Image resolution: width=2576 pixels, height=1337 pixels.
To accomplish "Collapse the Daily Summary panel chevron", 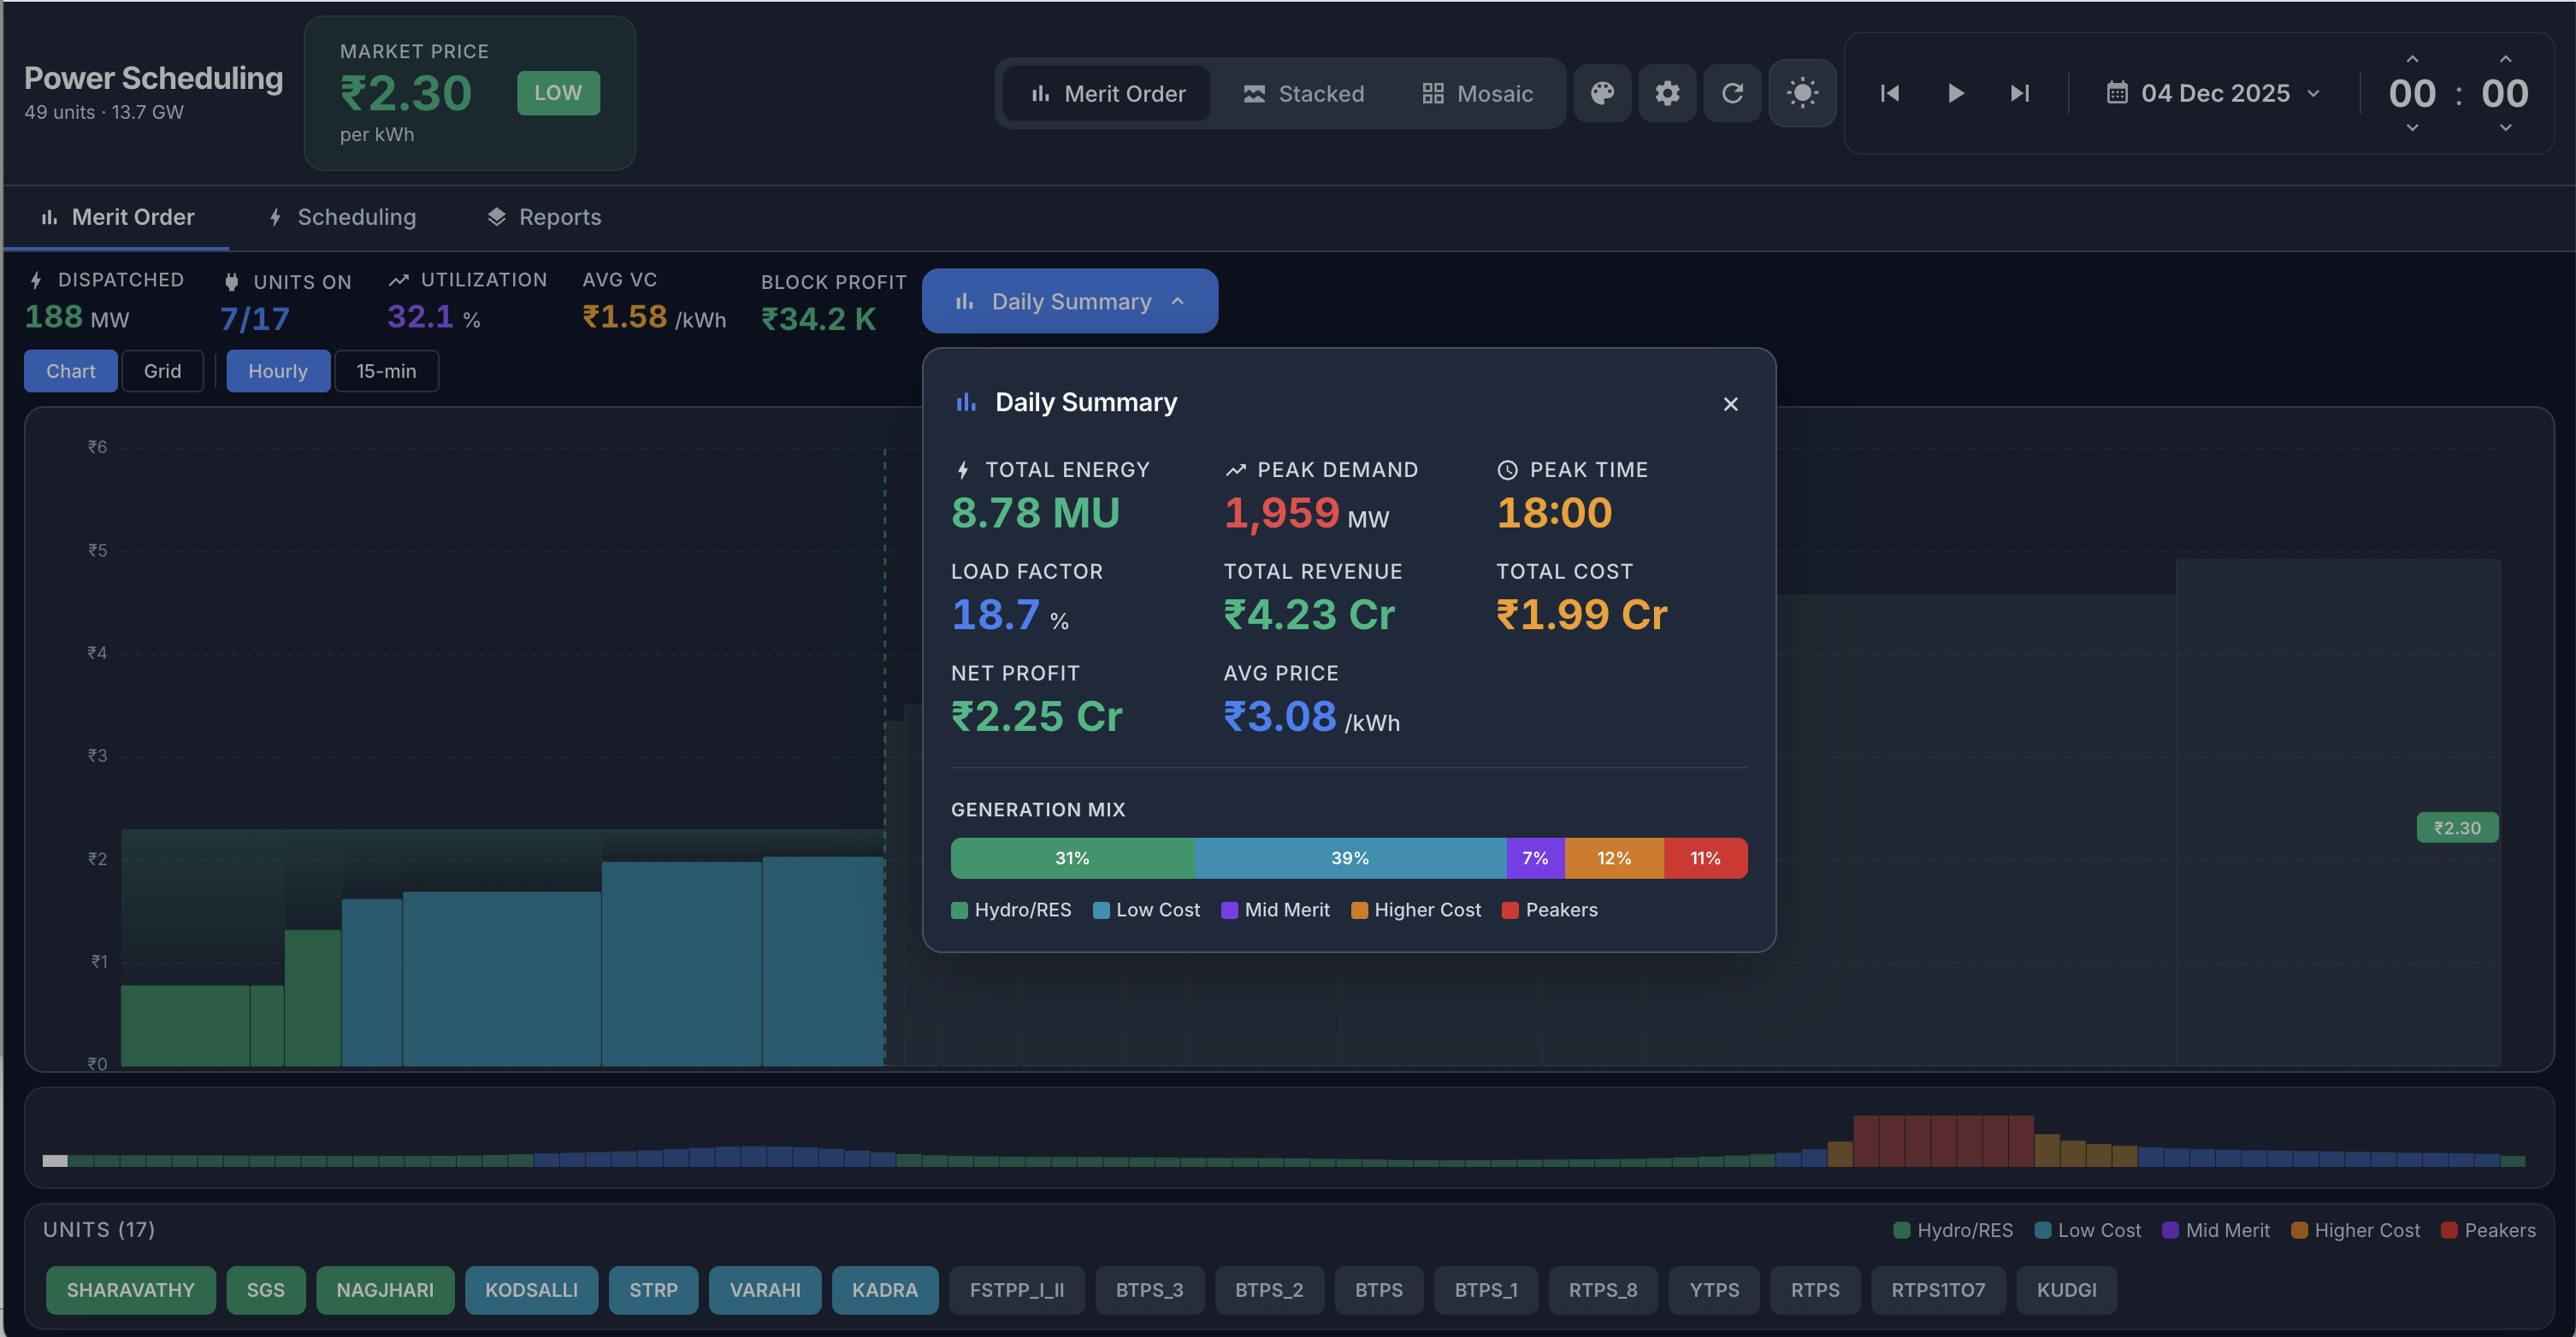I will click(x=1177, y=301).
